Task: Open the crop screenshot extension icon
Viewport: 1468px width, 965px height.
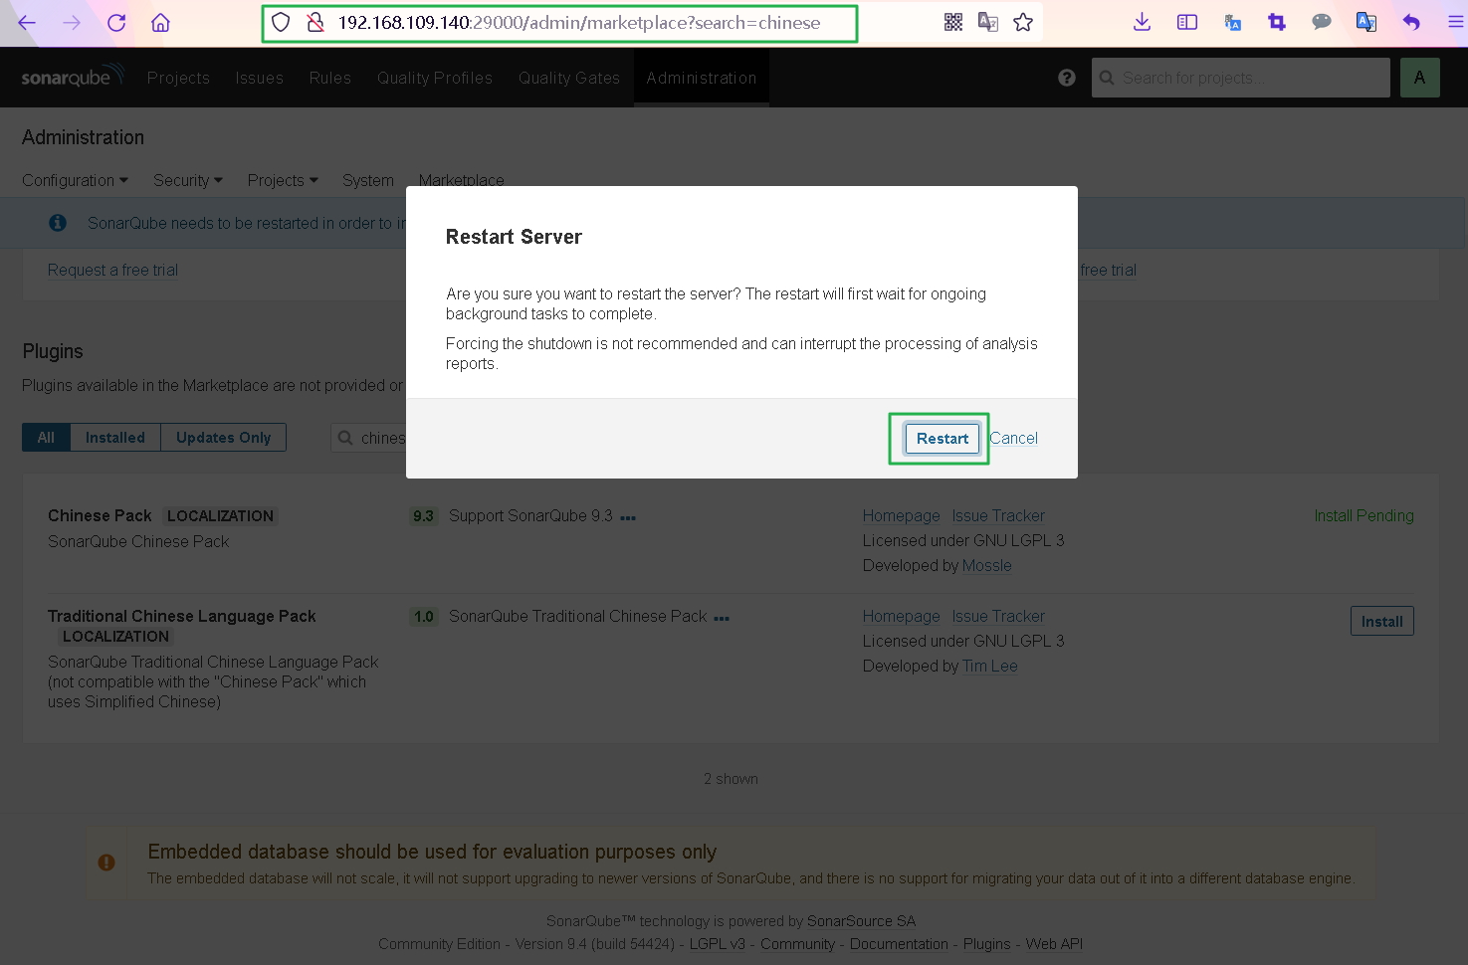Action: click(1277, 22)
